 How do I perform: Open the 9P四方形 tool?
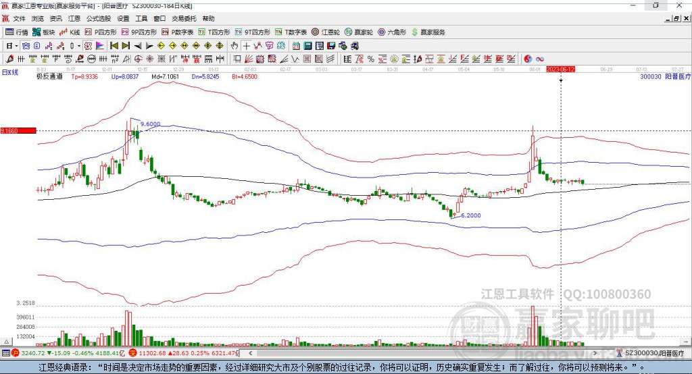pos(139,32)
